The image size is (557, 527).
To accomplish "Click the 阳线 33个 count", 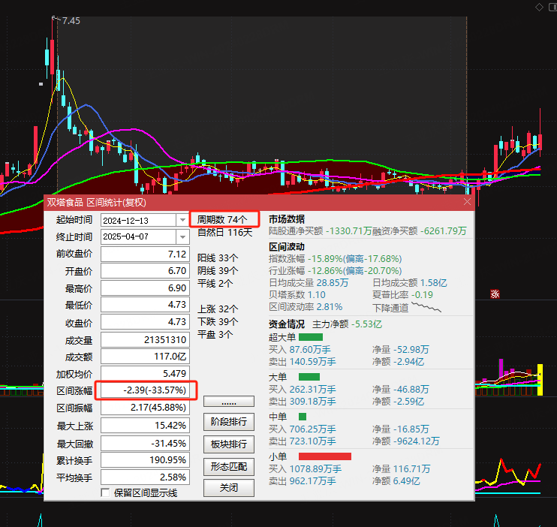I will point(218,258).
